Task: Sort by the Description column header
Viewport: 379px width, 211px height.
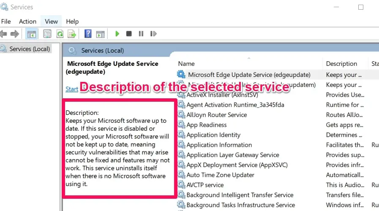Action: [341, 64]
